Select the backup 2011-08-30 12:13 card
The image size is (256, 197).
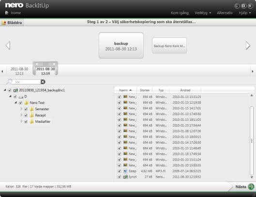pos(121,45)
